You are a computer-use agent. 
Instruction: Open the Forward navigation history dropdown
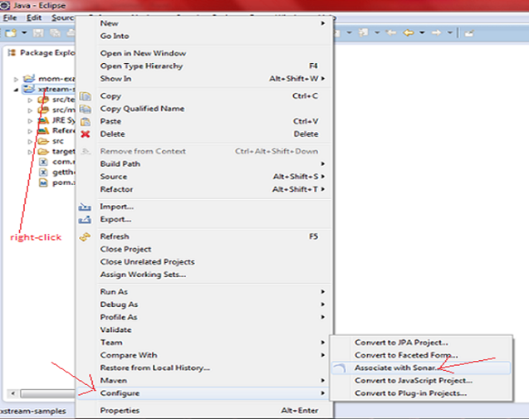[450, 33]
